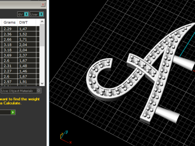195x146 pixels.
Task: Select the 1,91 DWT cell
Action: 27,82
